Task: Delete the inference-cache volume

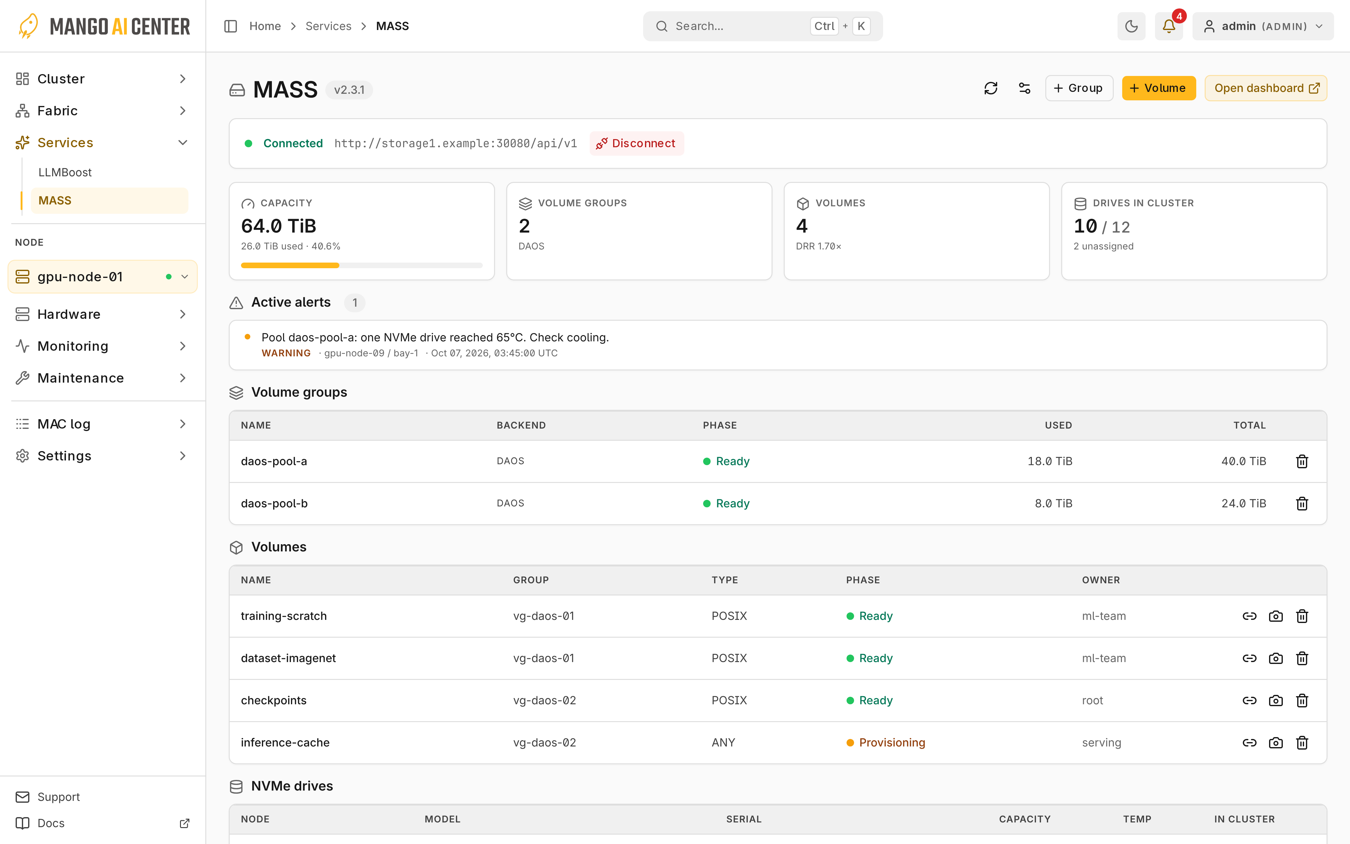Action: [1302, 742]
